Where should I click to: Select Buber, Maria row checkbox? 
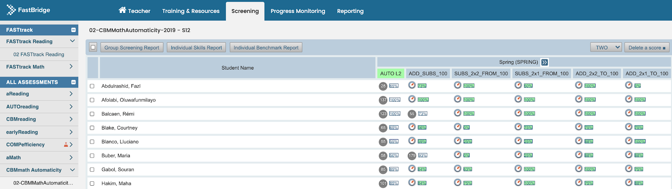(x=92, y=155)
